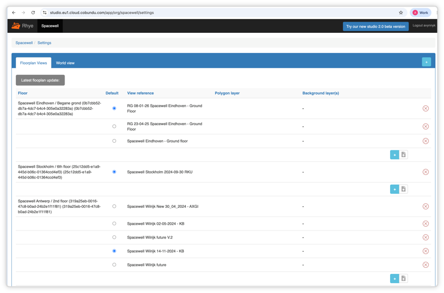This screenshot has height=293, width=444.
Task: Delete the Spacewell Wilrijk future V.2 view
Action: point(426,237)
